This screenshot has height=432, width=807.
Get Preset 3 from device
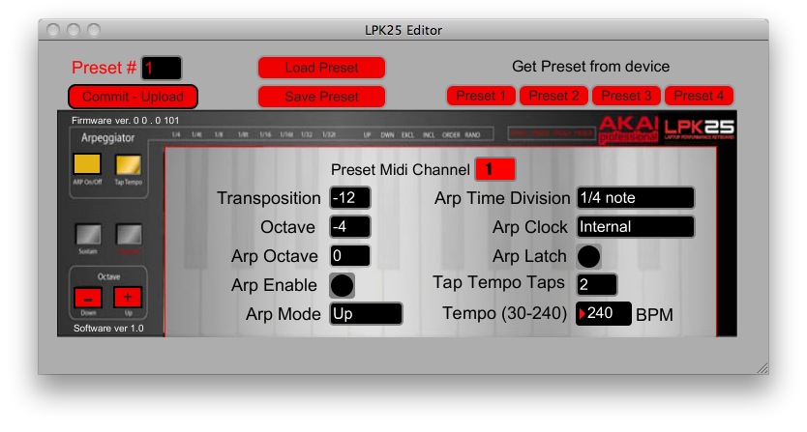pos(626,96)
